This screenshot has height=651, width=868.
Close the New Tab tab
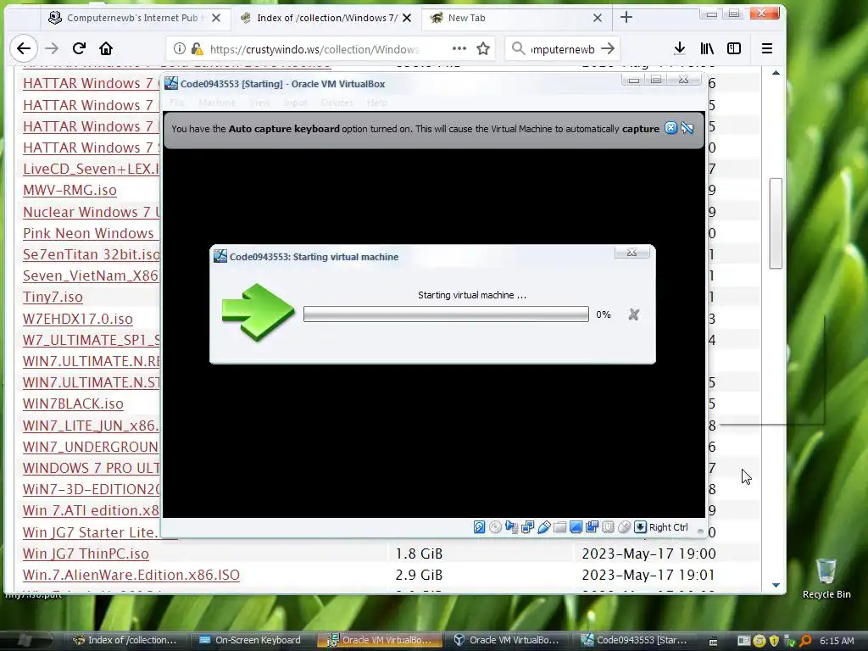coord(598,18)
